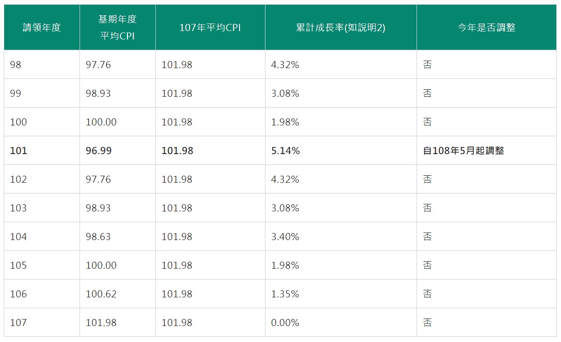Click the 今年是否調整 column header
The height and width of the screenshot is (342, 561).
[486, 28]
